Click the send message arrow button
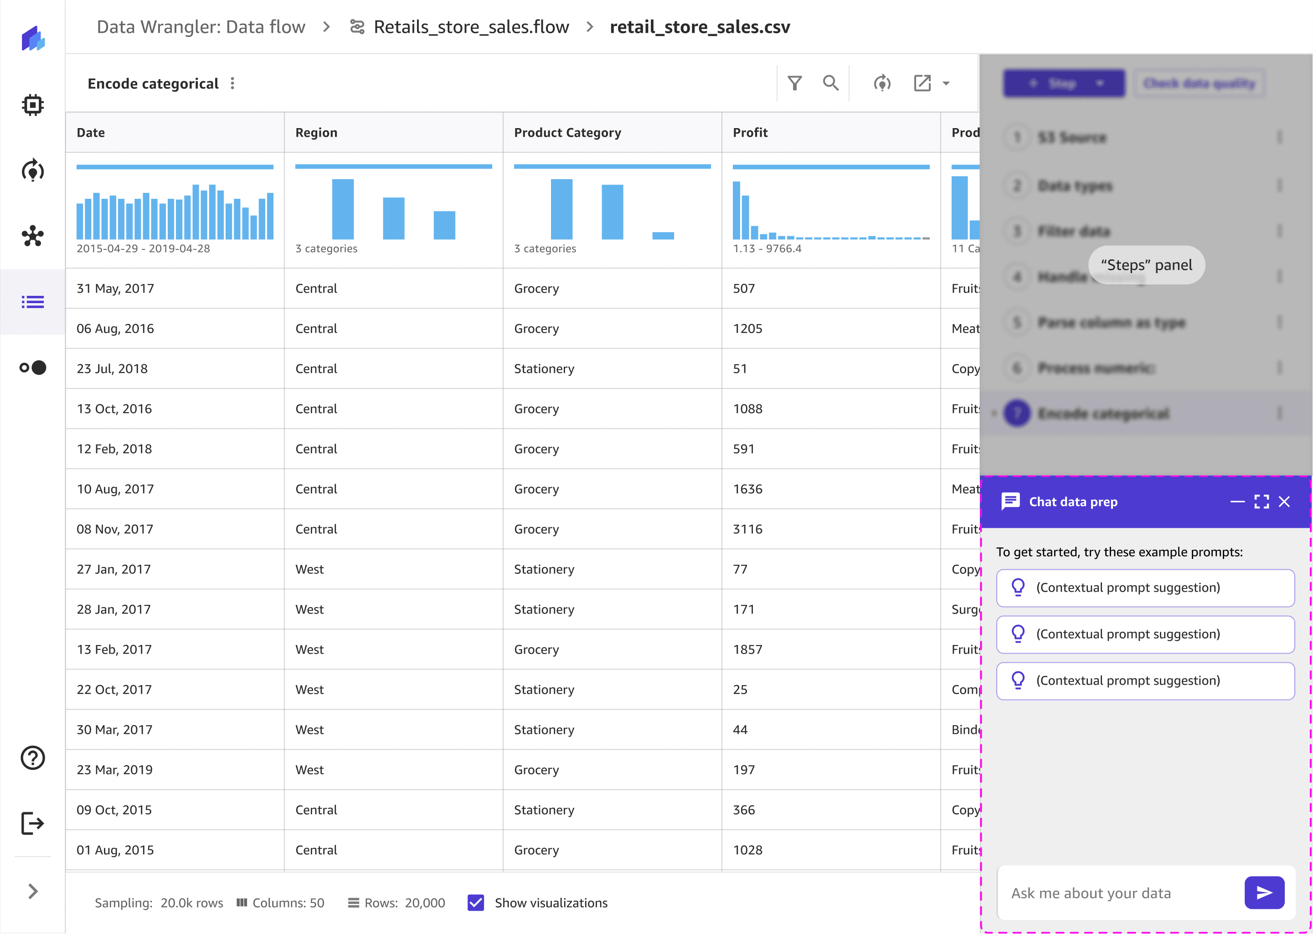 [x=1264, y=893]
